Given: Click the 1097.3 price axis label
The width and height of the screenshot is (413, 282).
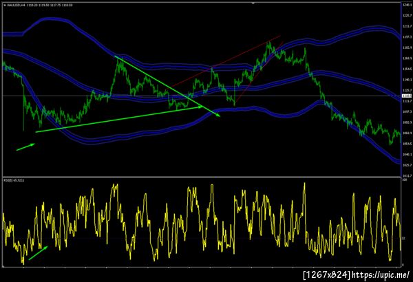Looking at the screenshot, I should tap(407, 111).
